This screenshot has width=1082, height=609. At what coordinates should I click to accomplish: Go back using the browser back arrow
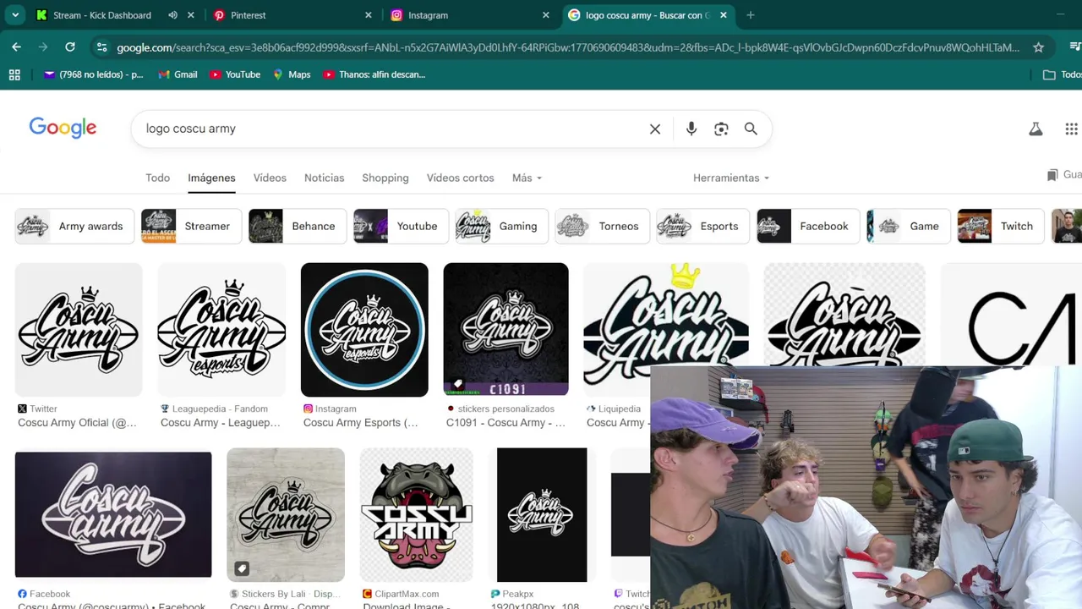[x=16, y=47]
